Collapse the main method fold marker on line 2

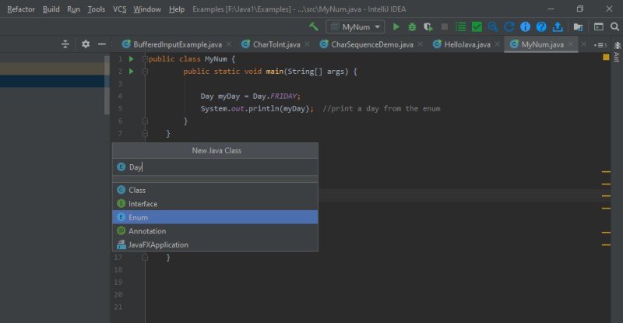coord(145,72)
